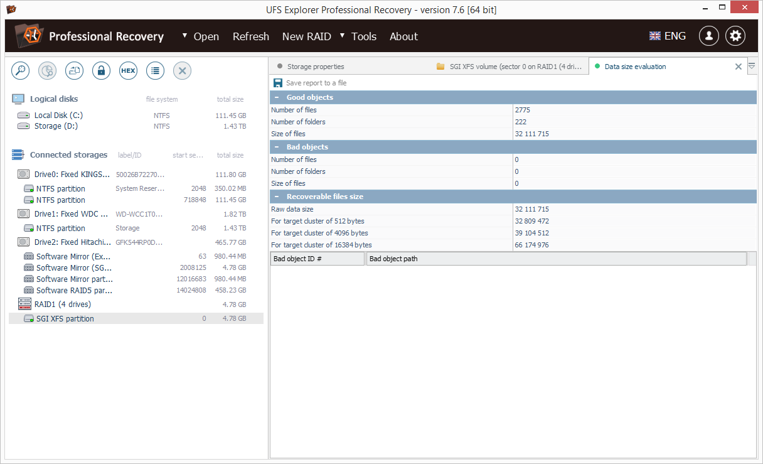Click the Bad object ID # column header

[317, 259]
